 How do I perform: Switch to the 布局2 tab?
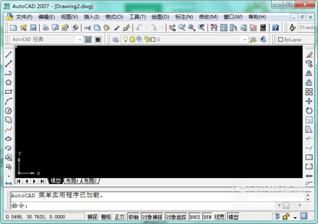coord(90,181)
